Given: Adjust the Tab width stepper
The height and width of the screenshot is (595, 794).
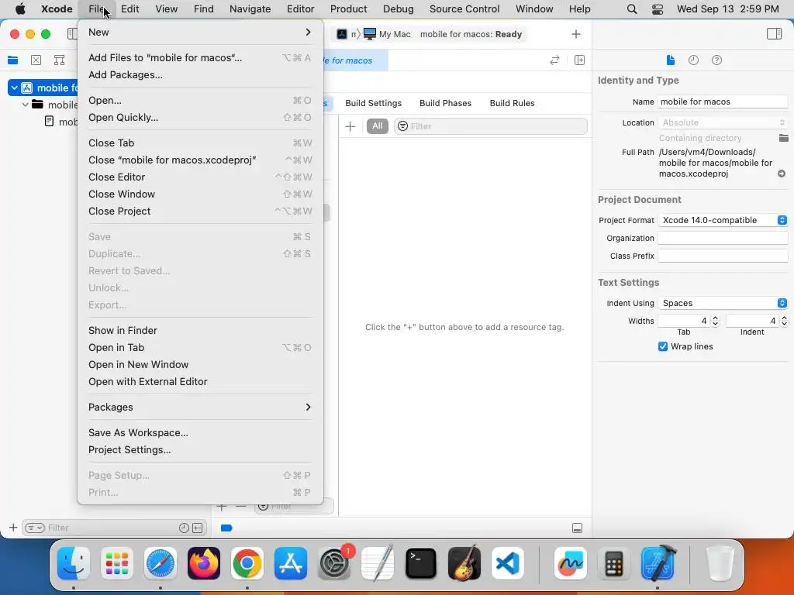Looking at the screenshot, I should 715,321.
